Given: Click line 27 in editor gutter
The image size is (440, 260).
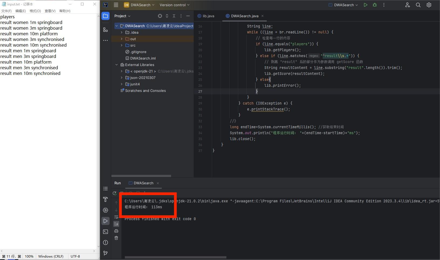Looking at the screenshot, I should click(200, 91).
